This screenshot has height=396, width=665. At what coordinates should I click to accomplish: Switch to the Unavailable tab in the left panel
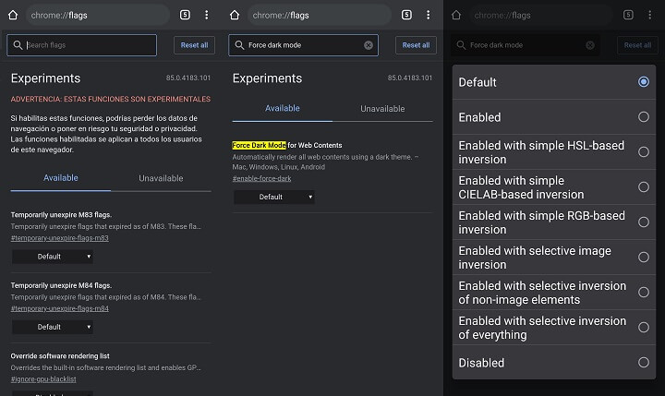pyautogui.click(x=161, y=178)
